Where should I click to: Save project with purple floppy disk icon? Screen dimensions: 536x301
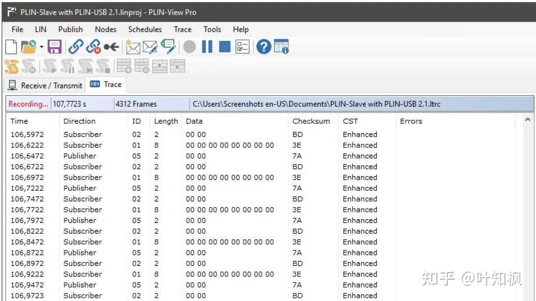tap(54, 47)
